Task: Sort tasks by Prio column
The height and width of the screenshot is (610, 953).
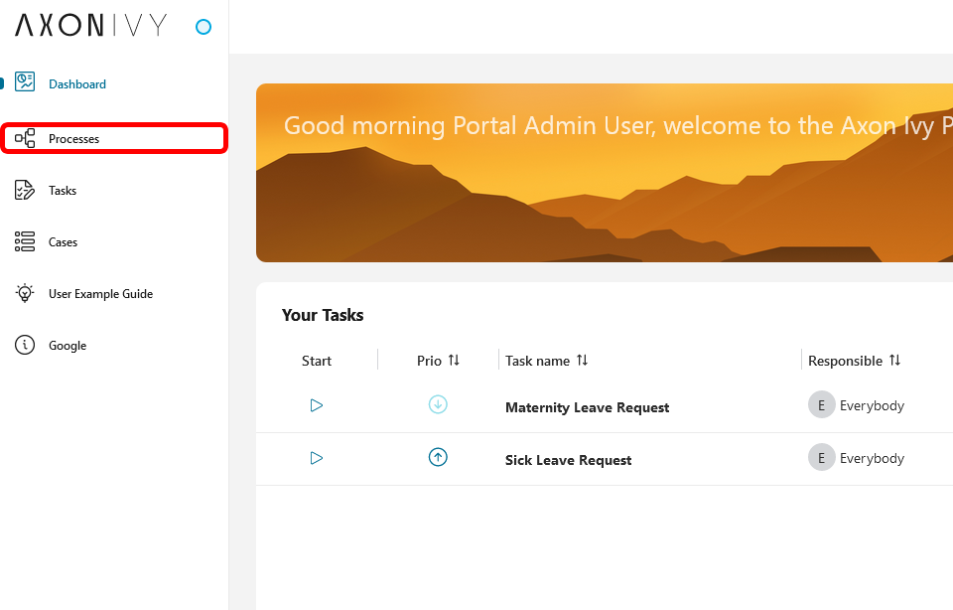Action: [454, 360]
